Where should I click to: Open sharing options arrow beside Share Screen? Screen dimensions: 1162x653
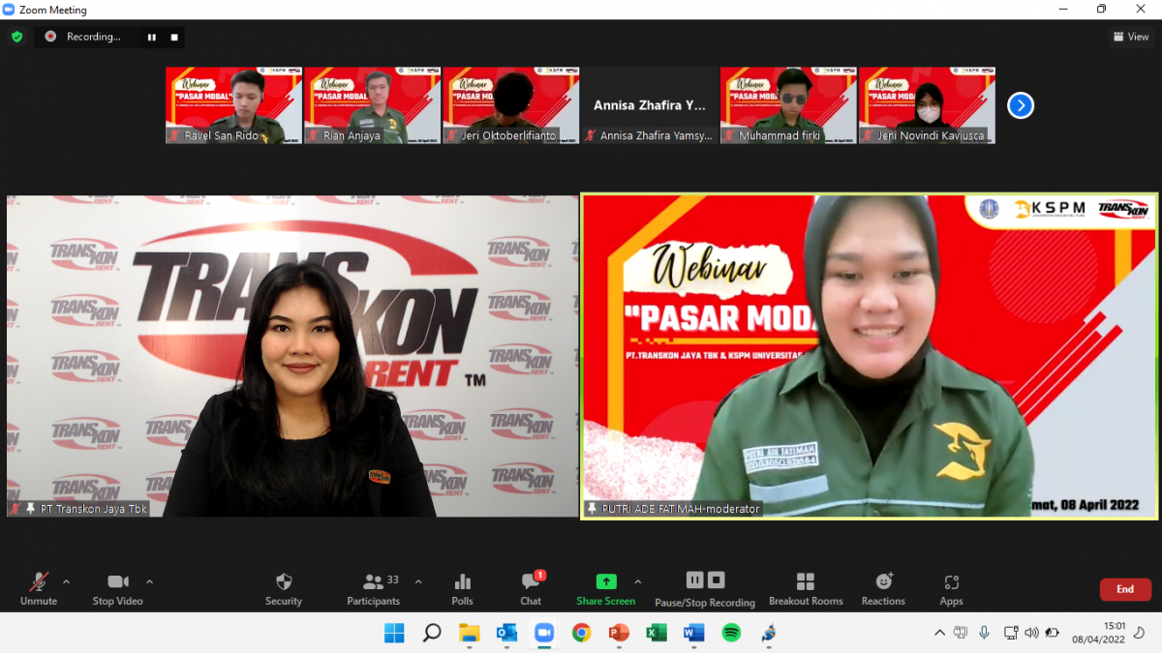(637, 581)
